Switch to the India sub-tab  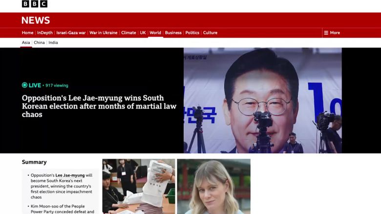coord(53,43)
